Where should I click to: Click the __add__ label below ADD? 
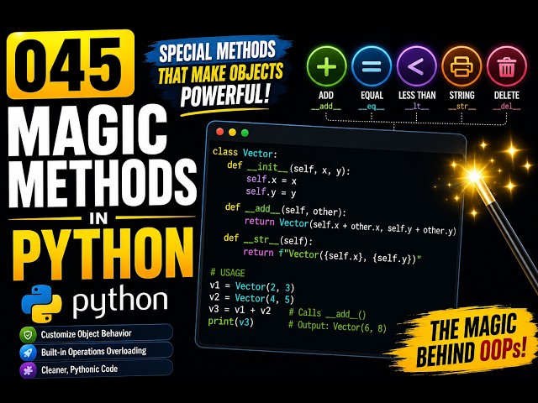click(326, 107)
